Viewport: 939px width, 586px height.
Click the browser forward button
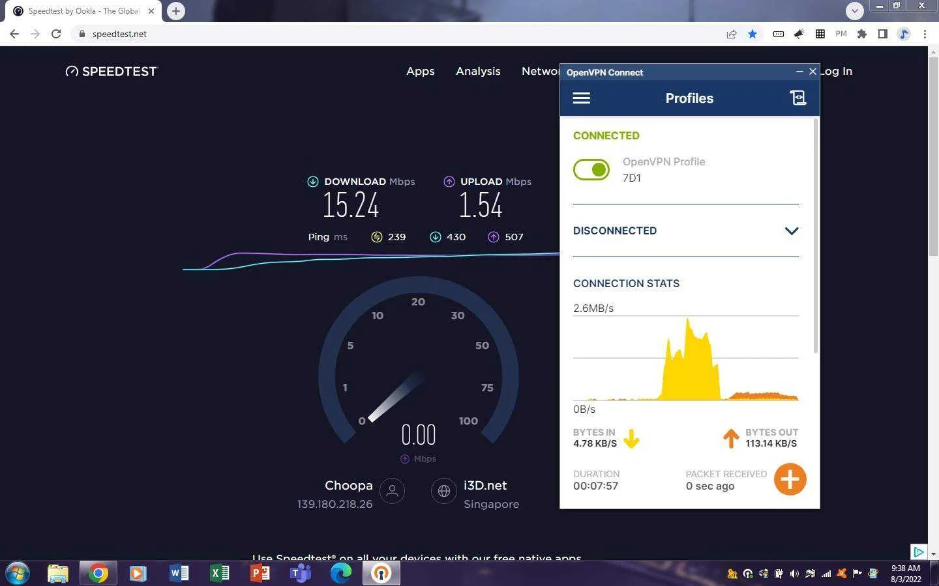pos(35,34)
